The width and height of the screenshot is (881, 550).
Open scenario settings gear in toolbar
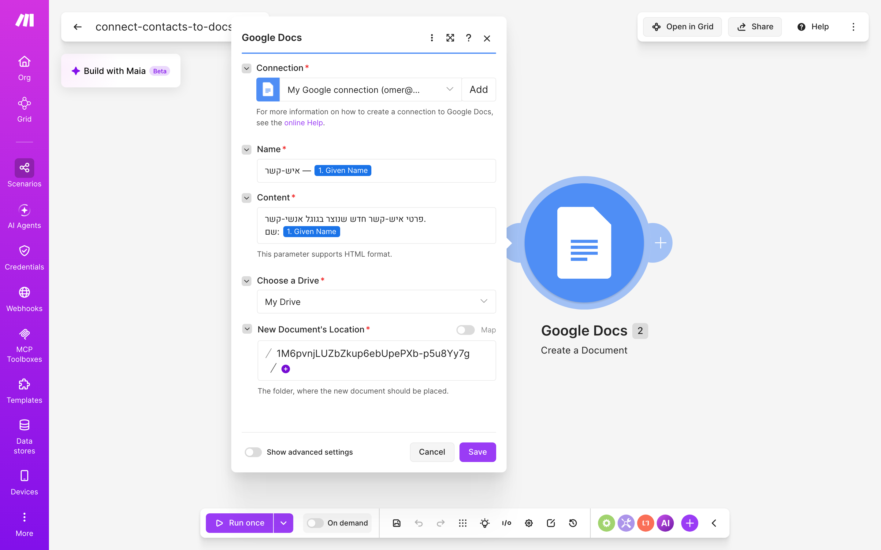[529, 523]
